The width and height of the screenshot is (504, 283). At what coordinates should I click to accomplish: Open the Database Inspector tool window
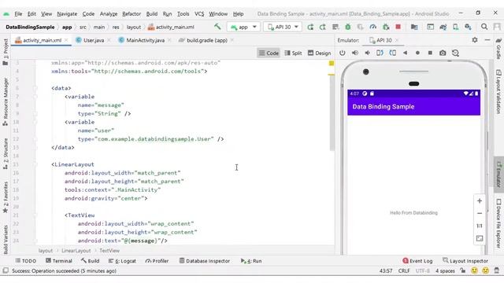(x=205, y=261)
